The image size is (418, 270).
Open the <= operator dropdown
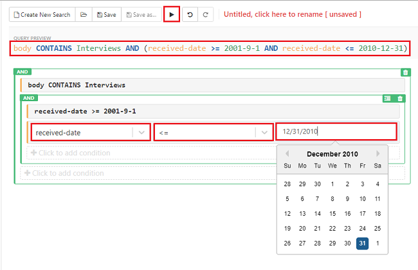point(214,132)
